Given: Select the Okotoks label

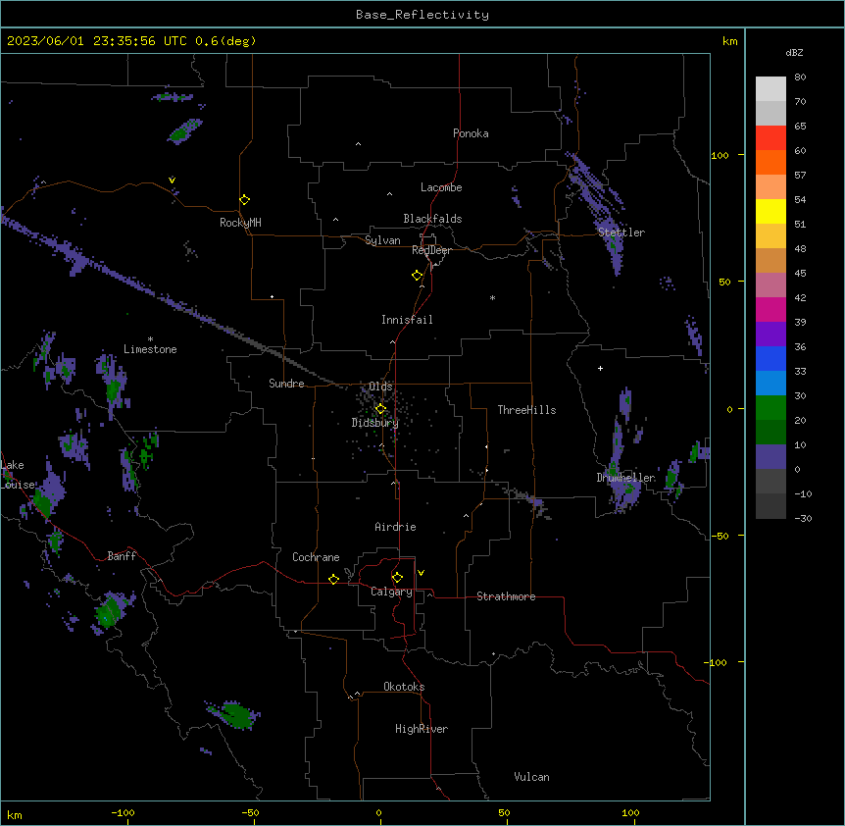Looking at the screenshot, I should point(404,687).
